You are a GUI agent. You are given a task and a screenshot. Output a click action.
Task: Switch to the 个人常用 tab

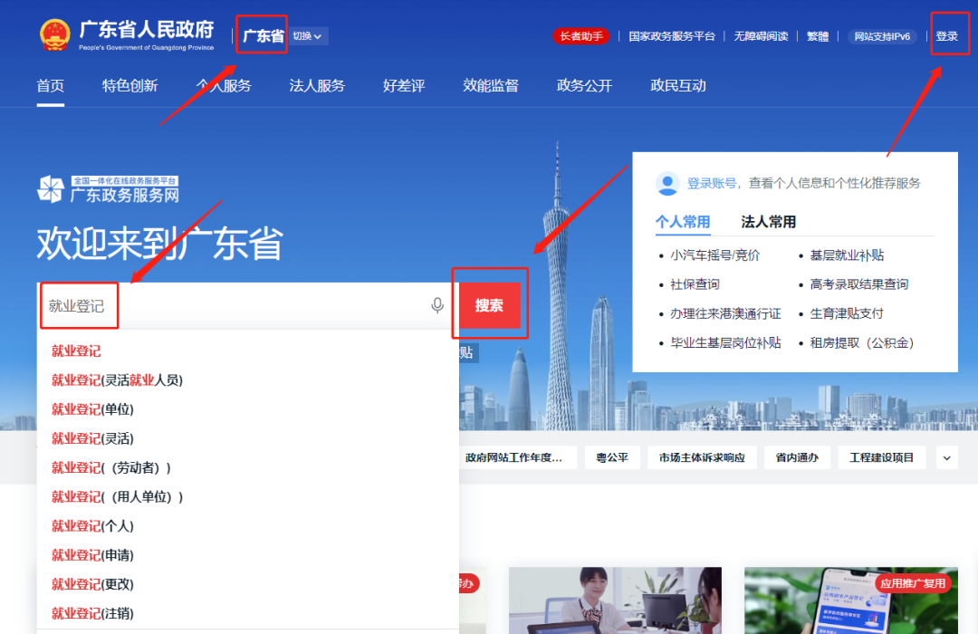click(683, 222)
